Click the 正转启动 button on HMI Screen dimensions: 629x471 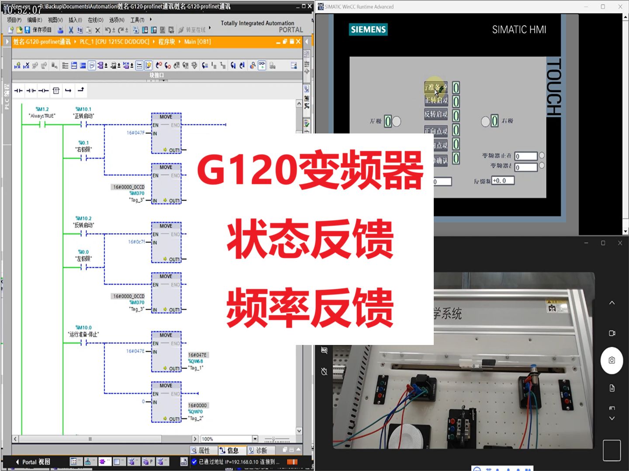436,100
